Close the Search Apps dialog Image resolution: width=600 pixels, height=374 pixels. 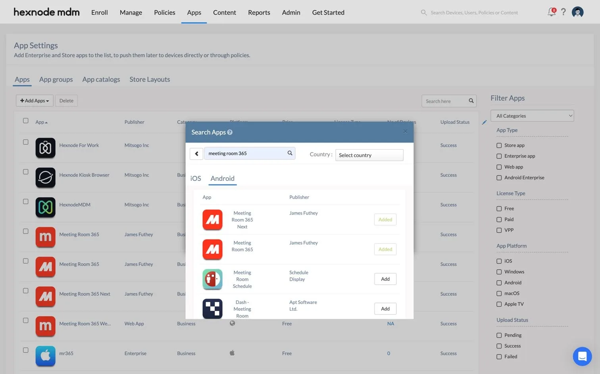pos(405,132)
